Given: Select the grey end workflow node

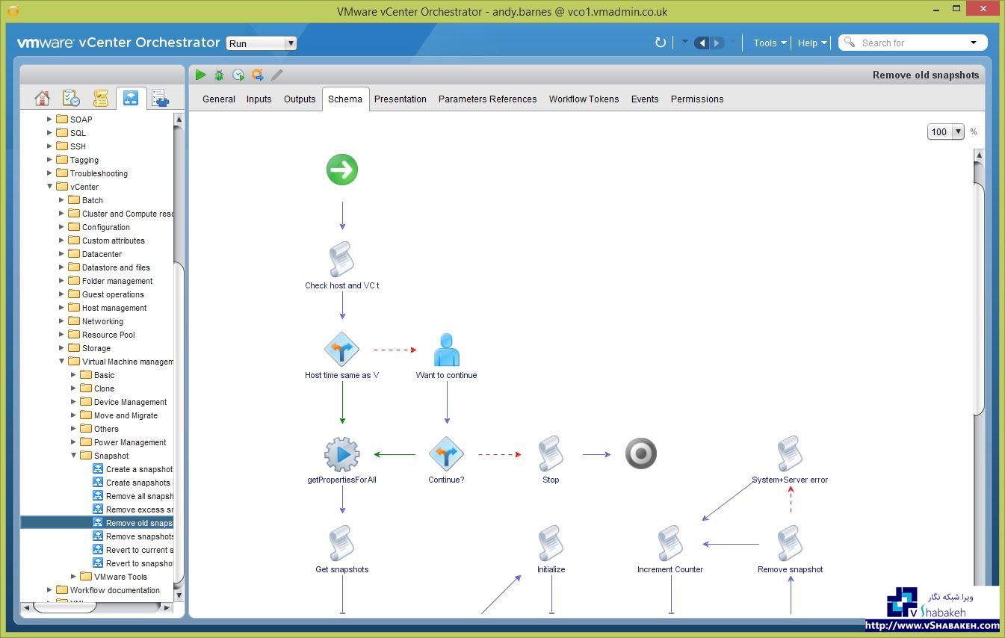Looking at the screenshot, I should click(x=641, y=453).
